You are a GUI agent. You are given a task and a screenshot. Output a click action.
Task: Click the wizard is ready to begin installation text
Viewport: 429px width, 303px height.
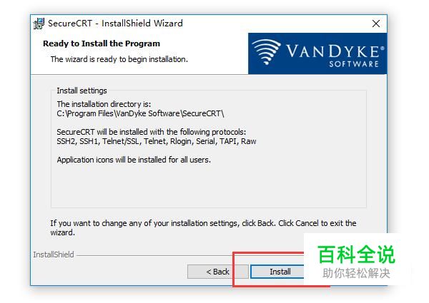[119, 59]
